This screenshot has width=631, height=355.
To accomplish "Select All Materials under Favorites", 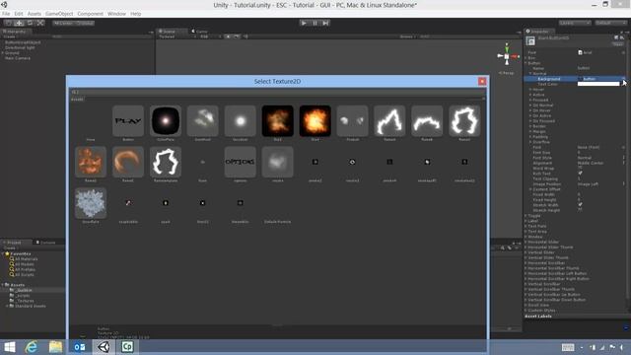I will pos(24,259).
